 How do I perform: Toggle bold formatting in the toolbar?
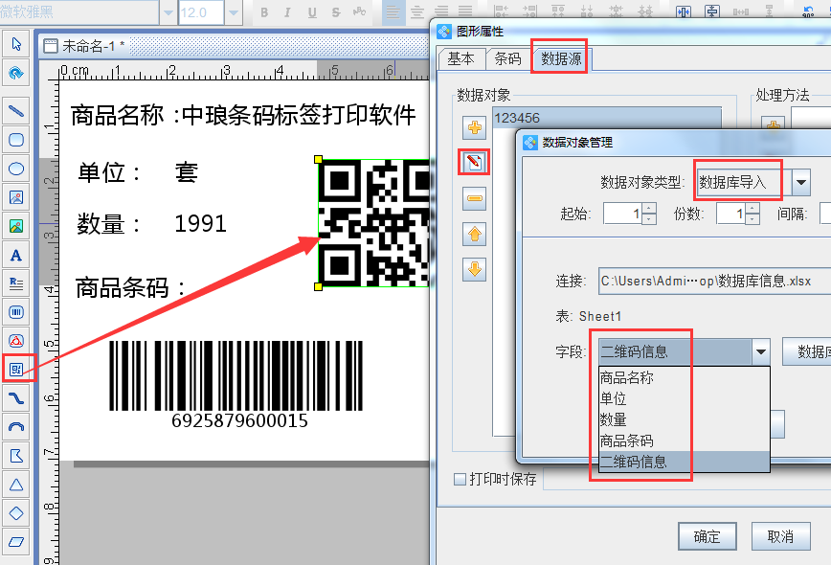[x=263, y=11]
